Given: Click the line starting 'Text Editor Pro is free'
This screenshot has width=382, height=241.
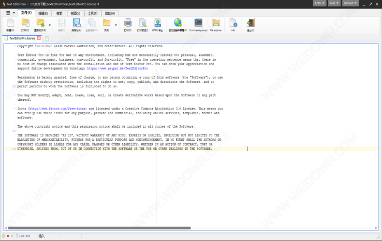Looking at the screenshot, I should 116,55.
